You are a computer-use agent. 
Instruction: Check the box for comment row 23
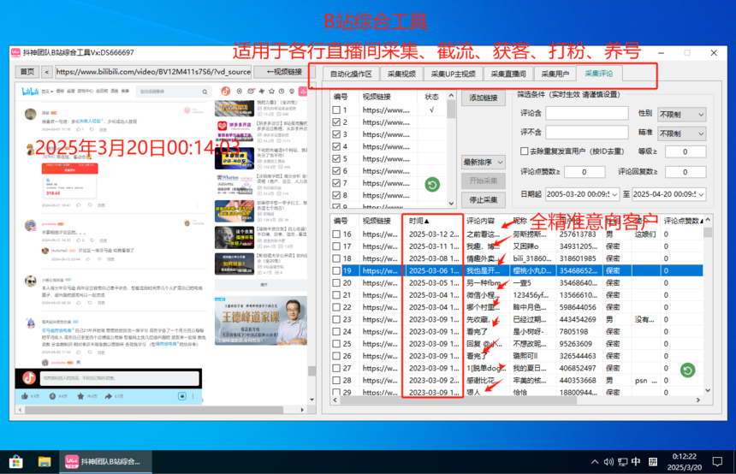(x=336, y=320)
